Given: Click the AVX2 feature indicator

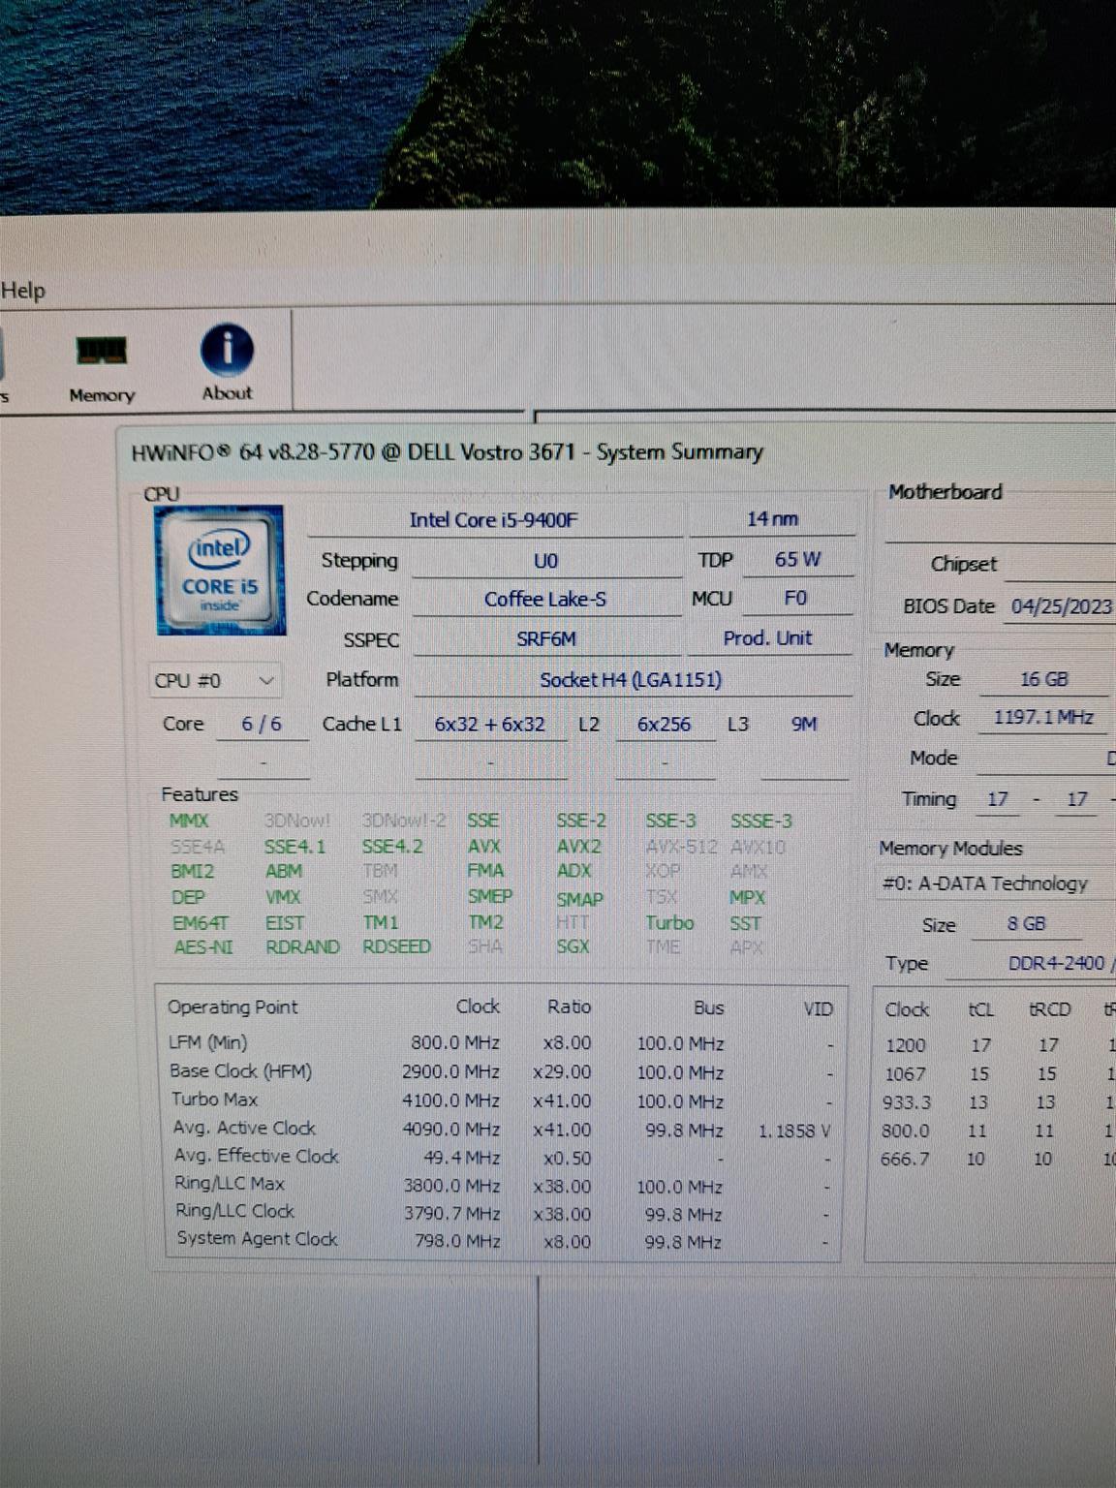Looking at the screenshot, I should (578, 847).
